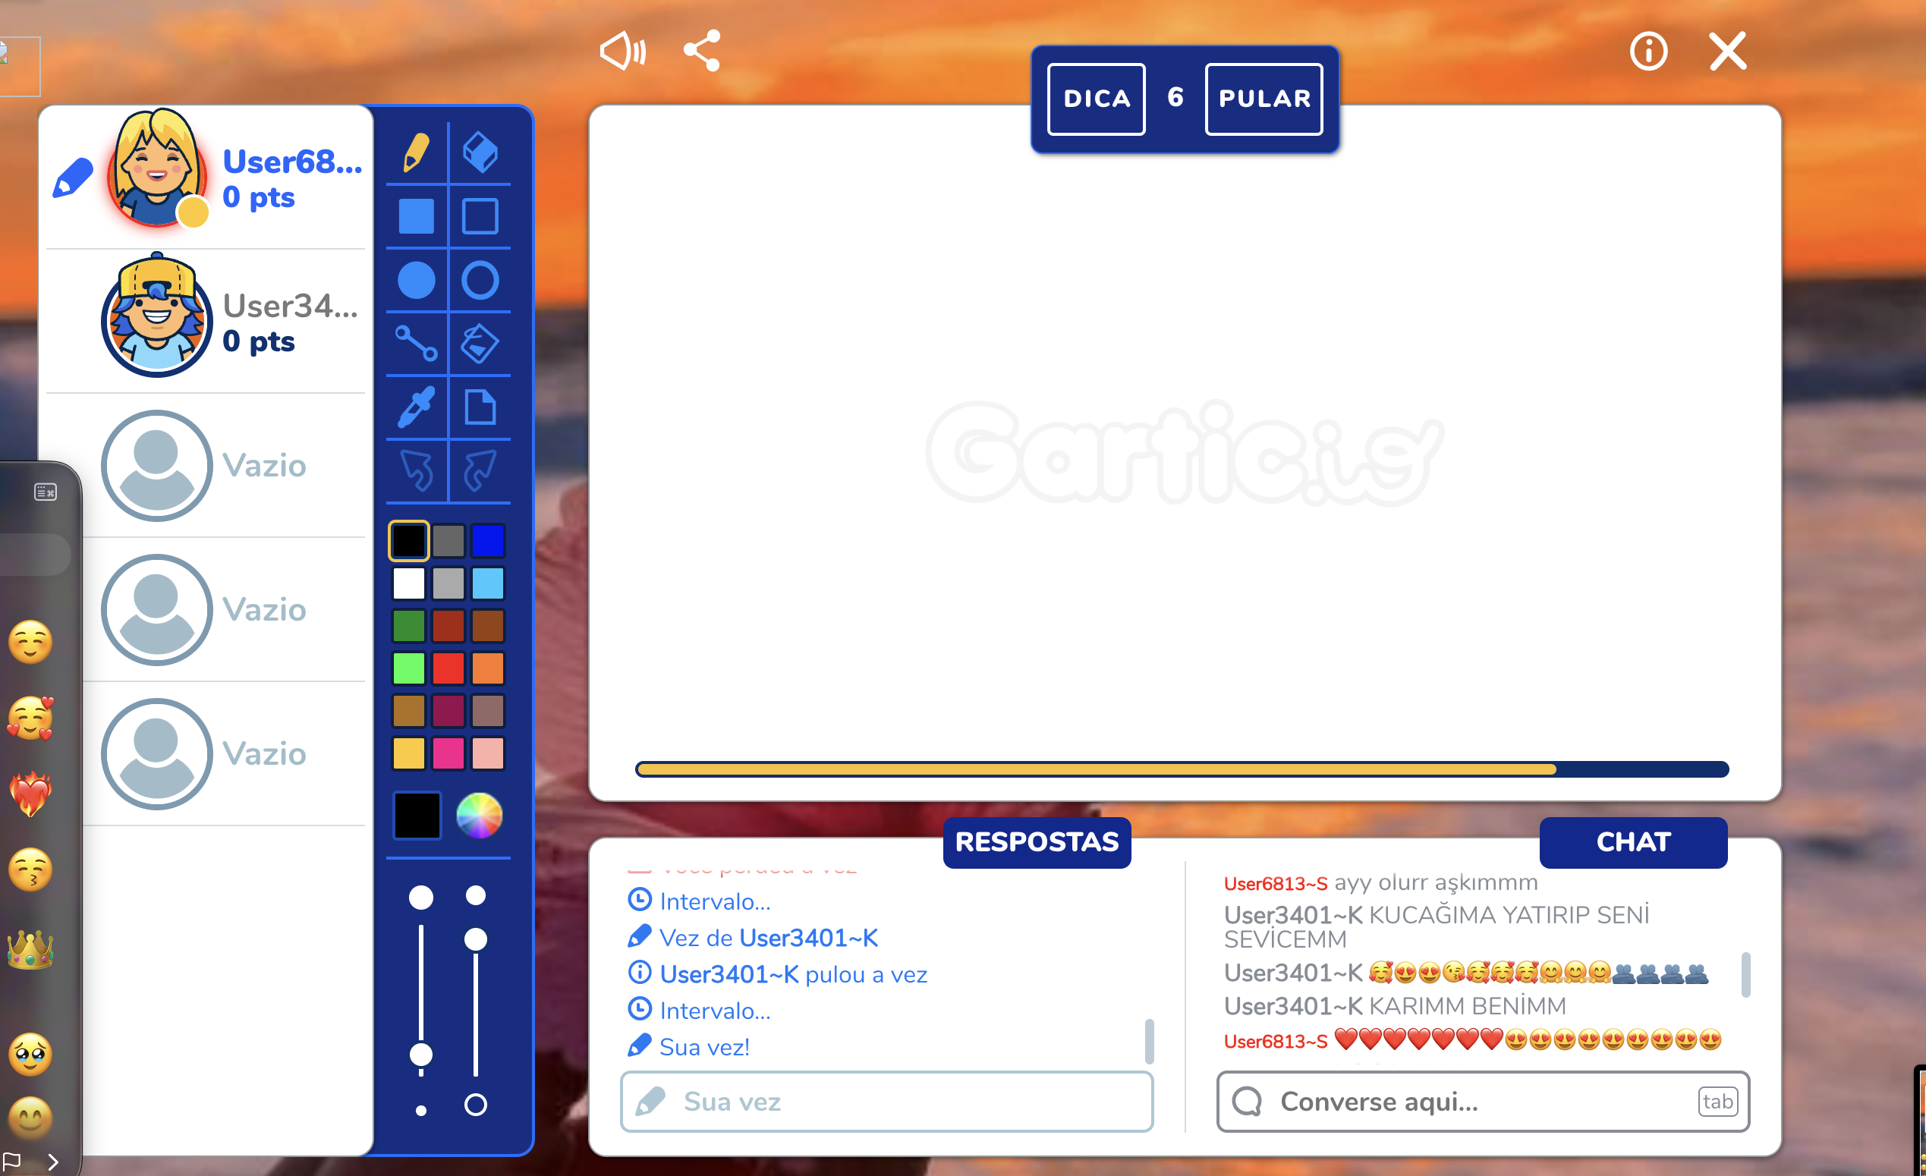This screenshot has width=1926, height=1176.
Task: Pick the light green color swatch
Action: coord(409,668)
